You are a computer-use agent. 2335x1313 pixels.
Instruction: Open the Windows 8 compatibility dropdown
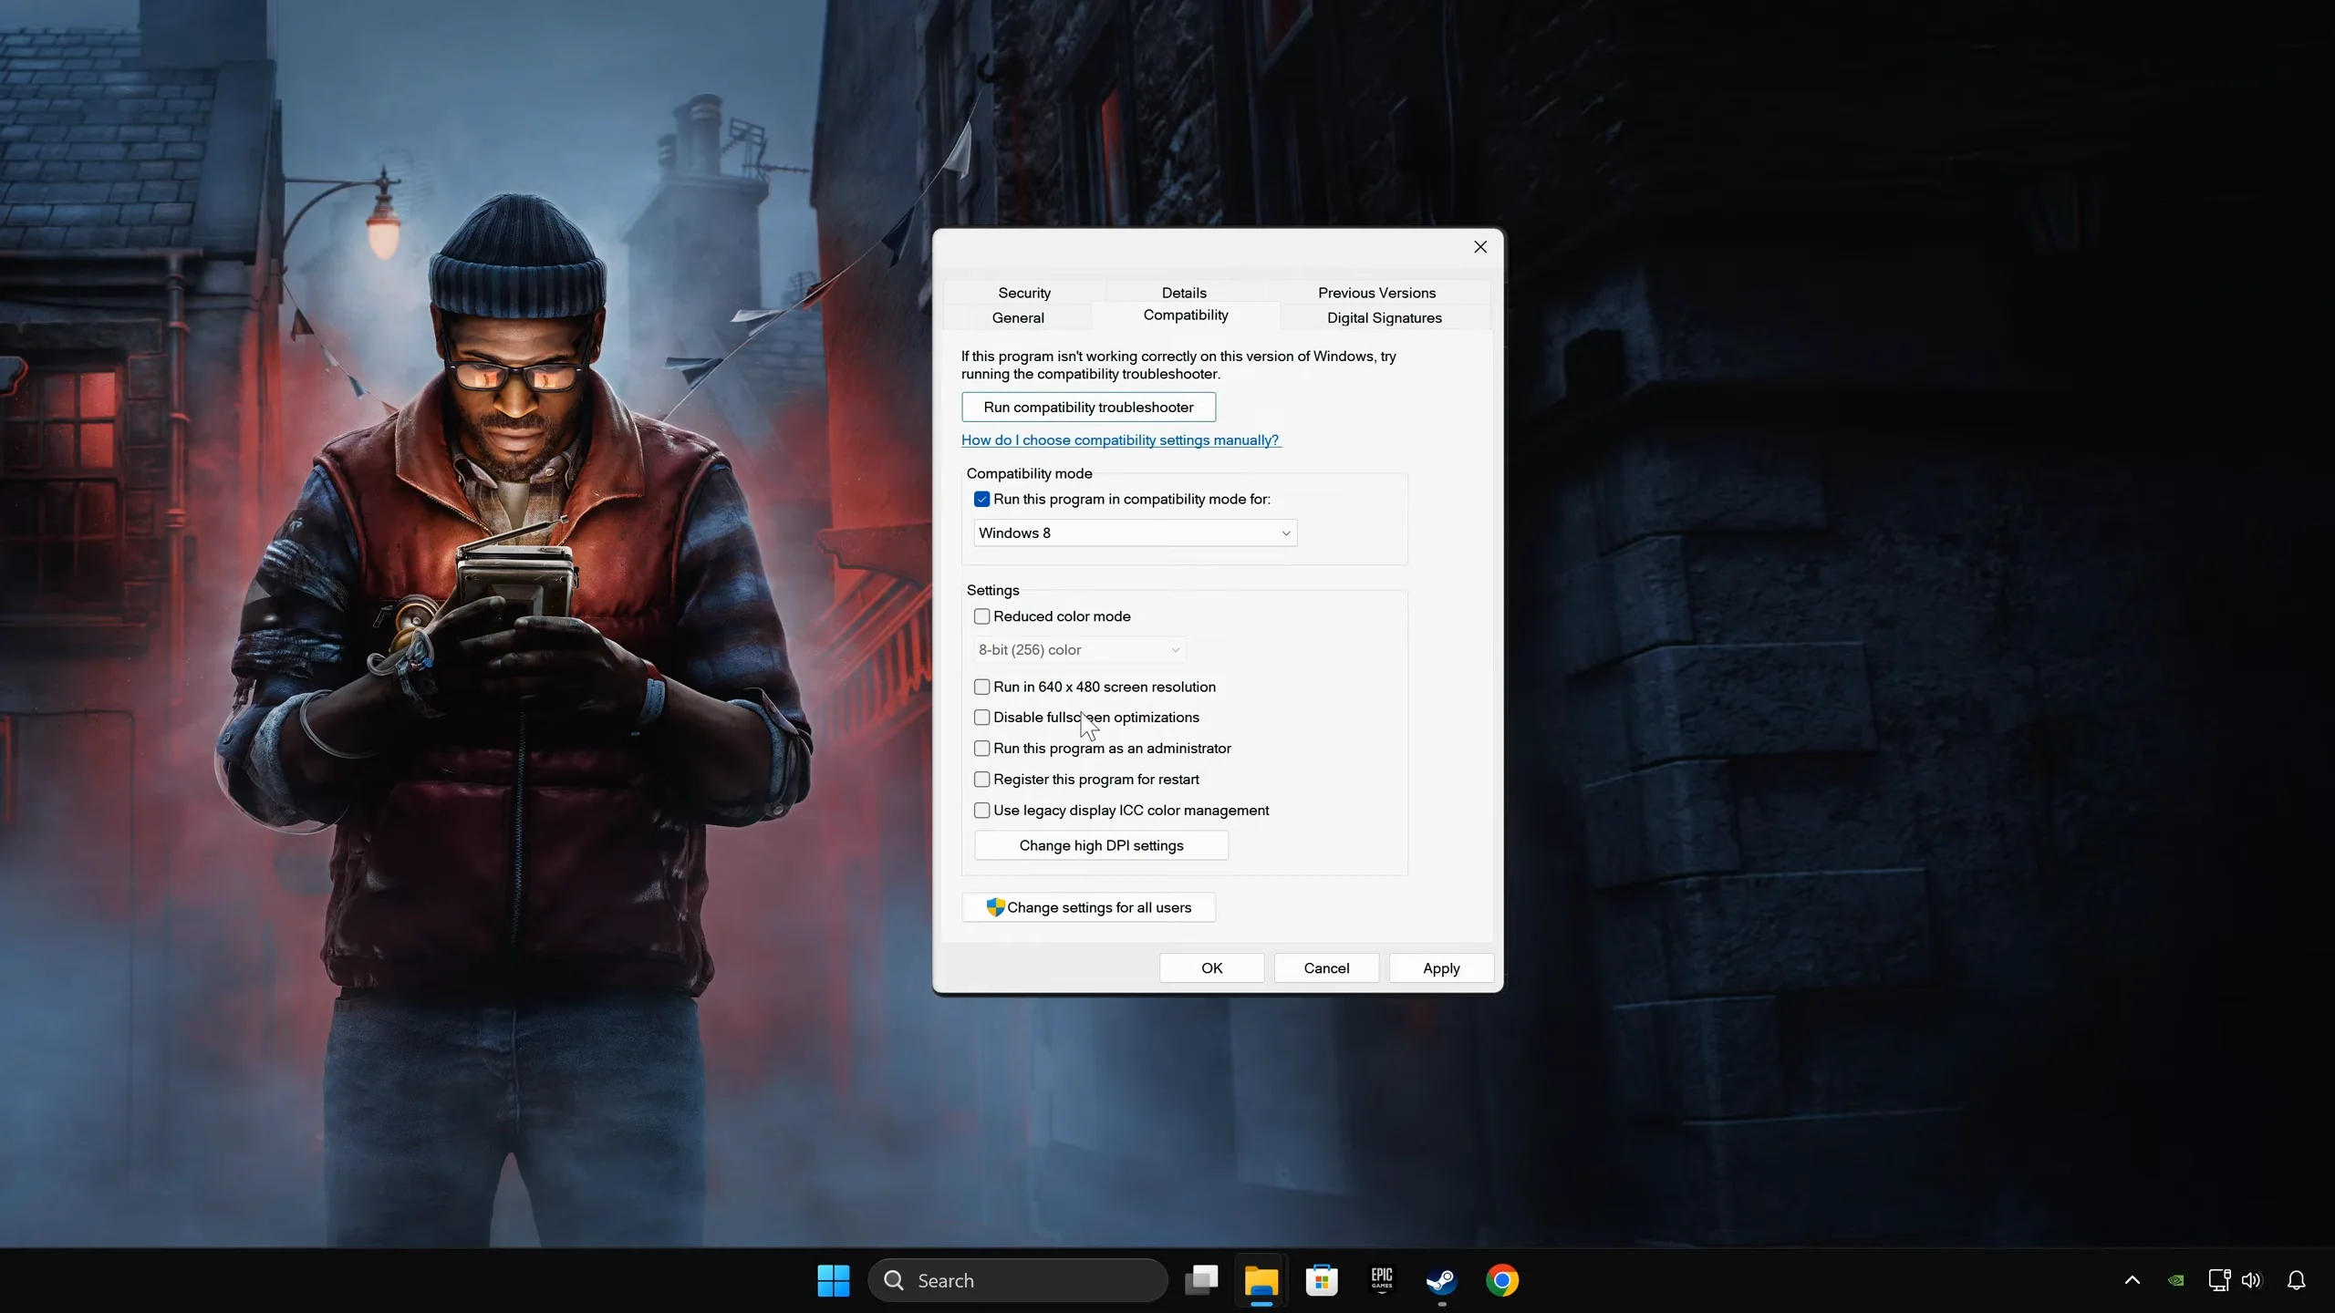1135,533
